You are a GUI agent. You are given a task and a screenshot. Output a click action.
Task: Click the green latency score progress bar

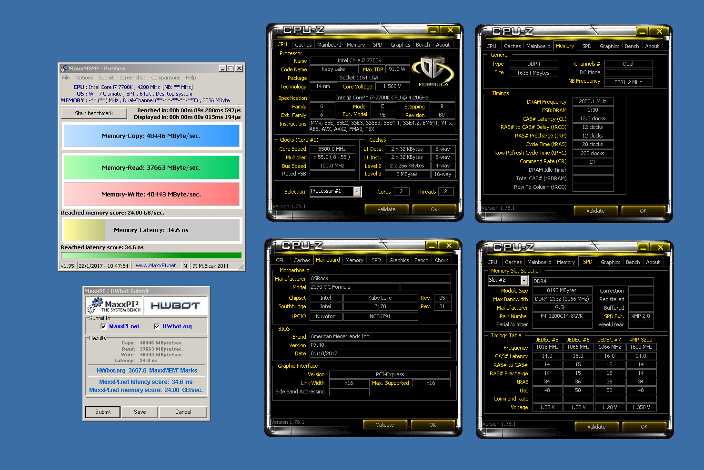[151, 255]
